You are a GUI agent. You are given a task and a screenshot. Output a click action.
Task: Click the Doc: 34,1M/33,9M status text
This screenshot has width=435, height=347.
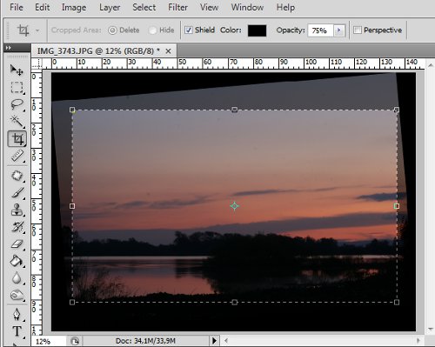click(x=145, y=341)
